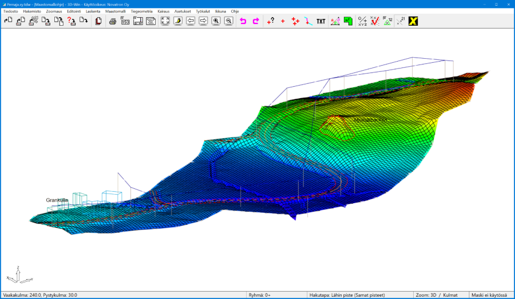This screenshot has height=299, width=515.
Task: Expand the Asetukset menu
Action: pyautogui.click(x=181, y=11)
